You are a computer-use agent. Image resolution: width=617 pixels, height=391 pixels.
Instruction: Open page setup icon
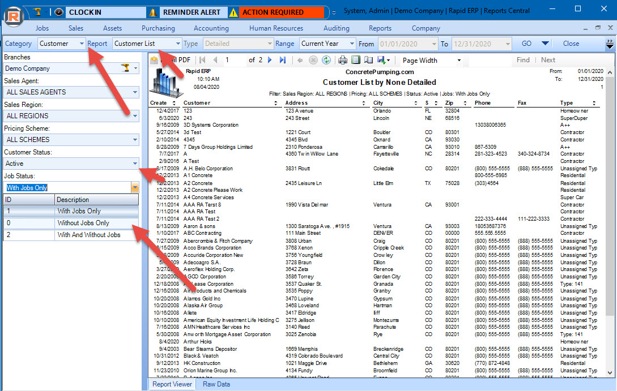click(368, 60)
